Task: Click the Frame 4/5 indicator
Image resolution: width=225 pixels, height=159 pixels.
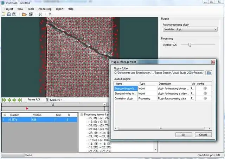Action: 34,99
